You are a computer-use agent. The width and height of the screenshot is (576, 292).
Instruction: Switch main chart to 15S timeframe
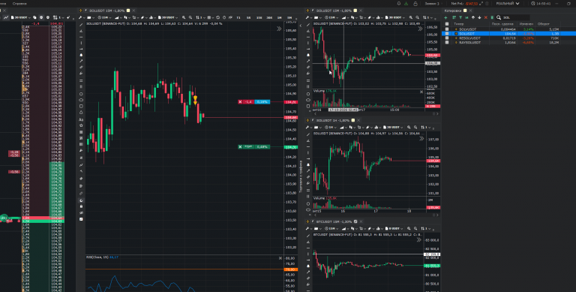click(259, 17)
